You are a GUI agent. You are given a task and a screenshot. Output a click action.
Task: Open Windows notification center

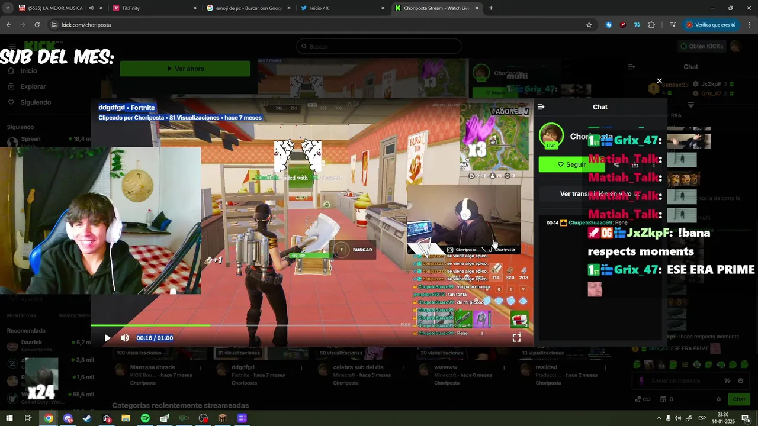pos(746,418)
